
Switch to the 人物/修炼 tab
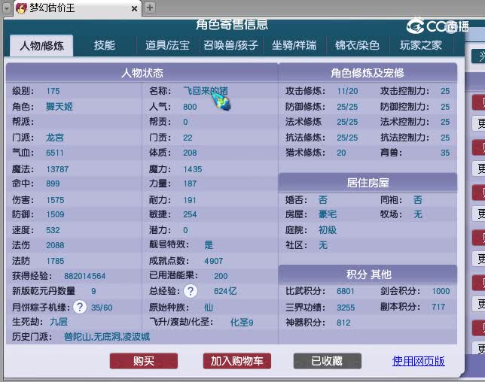[41, 46]
